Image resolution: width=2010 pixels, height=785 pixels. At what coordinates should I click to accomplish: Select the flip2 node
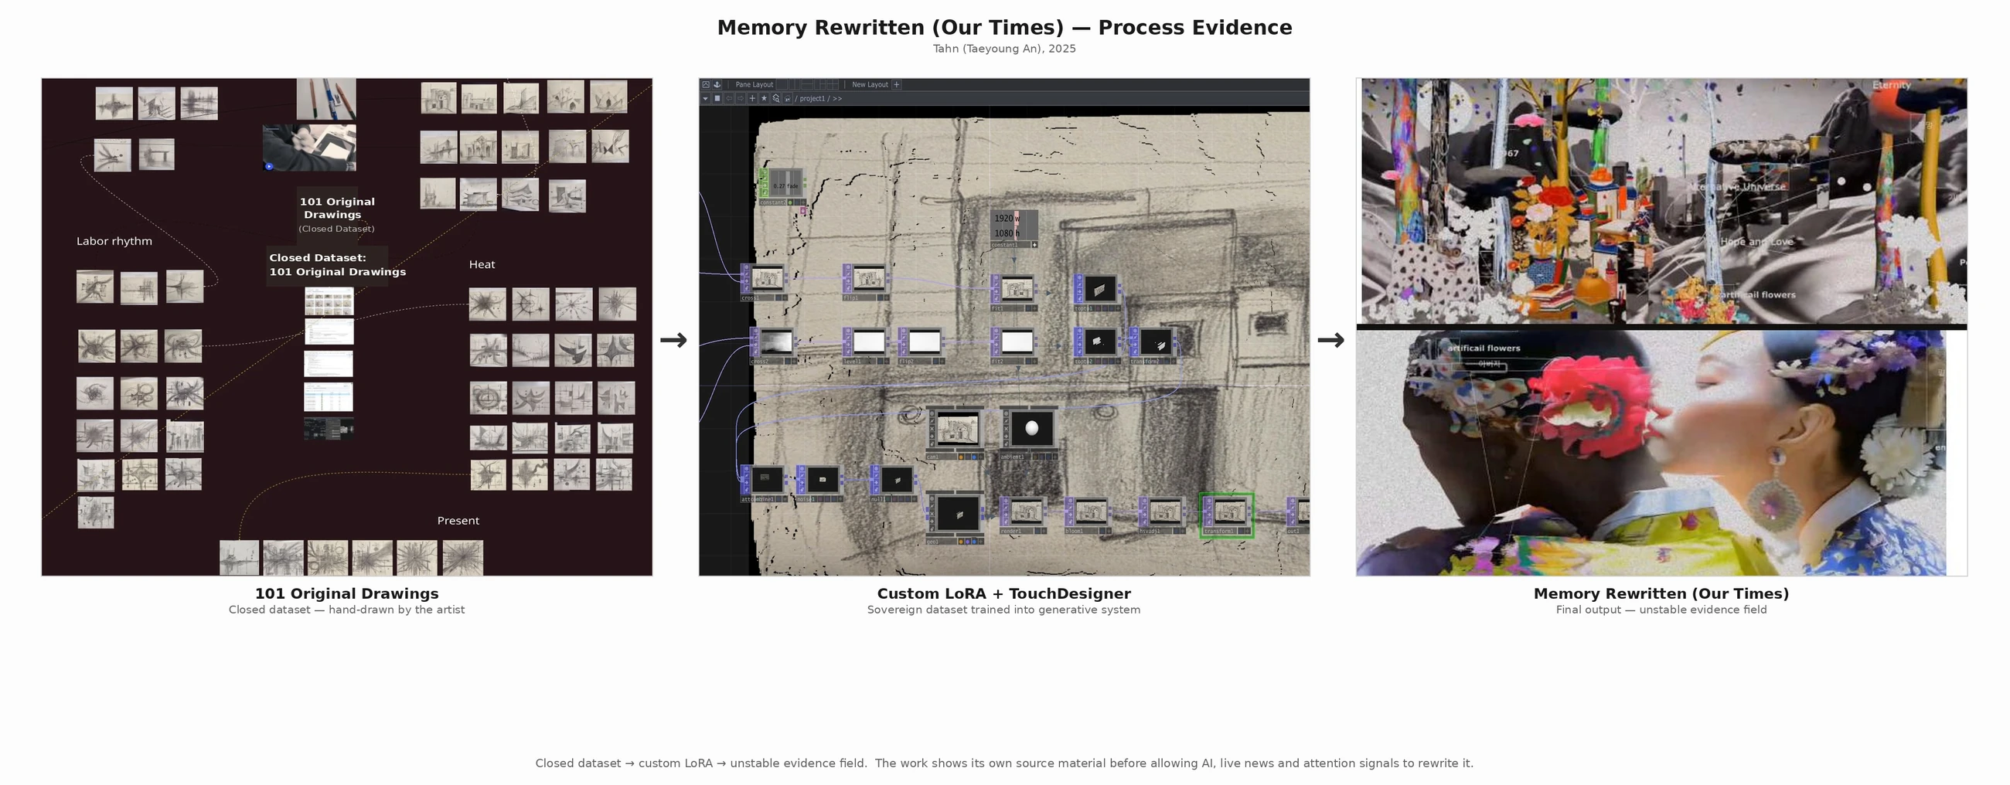click(x=922, y=346)
